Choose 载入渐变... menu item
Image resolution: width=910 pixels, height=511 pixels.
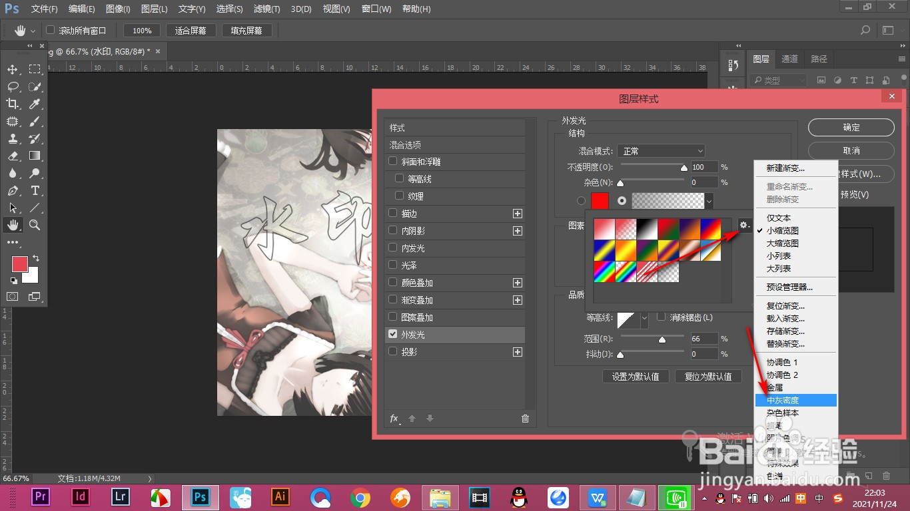click(x=795, y=319)
